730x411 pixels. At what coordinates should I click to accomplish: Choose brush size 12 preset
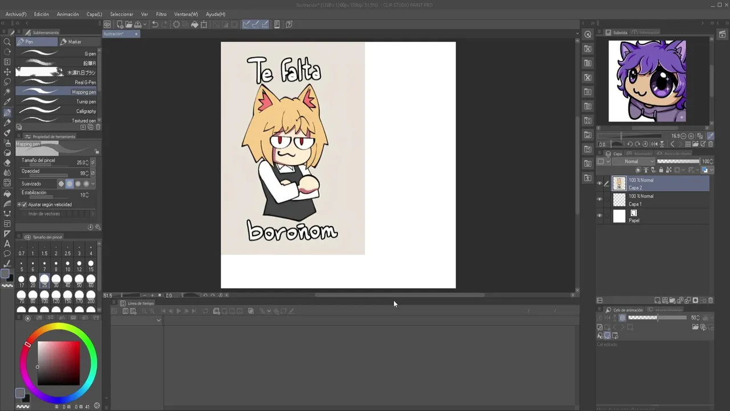pyautogui.click(x=79, y=266)
